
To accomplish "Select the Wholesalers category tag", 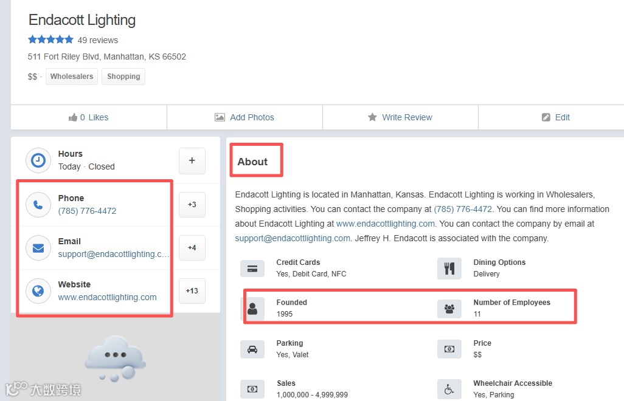I will [72, 77].
